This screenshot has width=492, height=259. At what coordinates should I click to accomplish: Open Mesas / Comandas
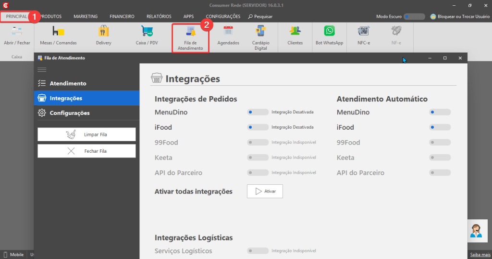pos(58,35)
